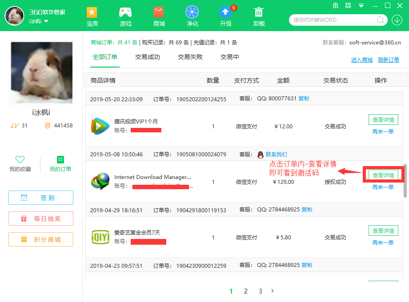The width and height of the screenshot is (409, 302).
Task: Reorder Internet Download Manager via 再来一单
Action: [383, 187]
